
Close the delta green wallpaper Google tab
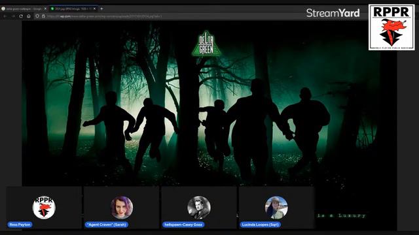pyautogui.click(x=45, y=8)
